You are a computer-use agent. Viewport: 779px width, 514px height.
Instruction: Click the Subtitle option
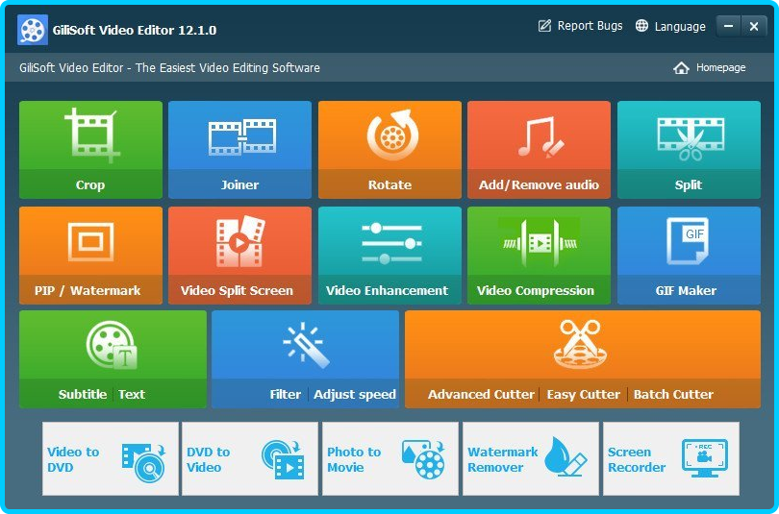coord(82,394)
